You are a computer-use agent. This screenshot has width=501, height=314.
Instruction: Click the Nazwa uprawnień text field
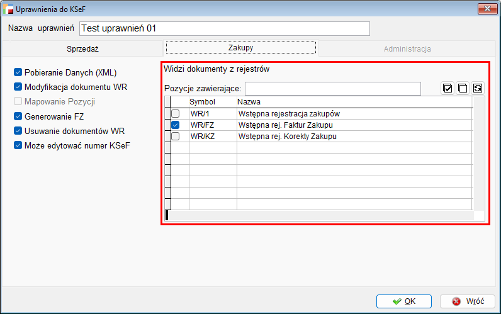[224, 29]
